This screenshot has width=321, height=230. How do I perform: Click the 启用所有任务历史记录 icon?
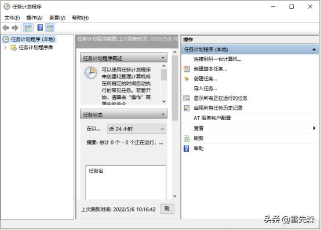[187, 108]
